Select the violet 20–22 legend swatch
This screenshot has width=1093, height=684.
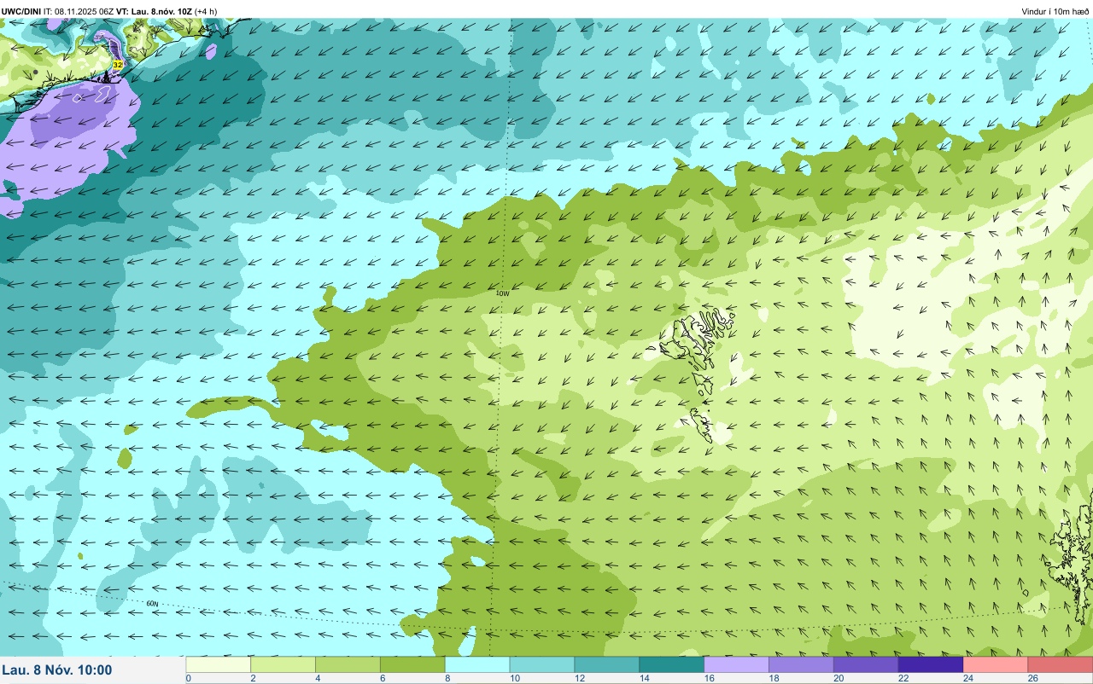click(867, 664)
